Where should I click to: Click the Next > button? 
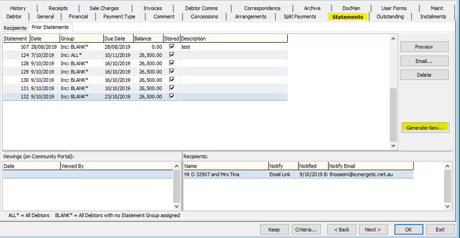(x=373, y=229)
